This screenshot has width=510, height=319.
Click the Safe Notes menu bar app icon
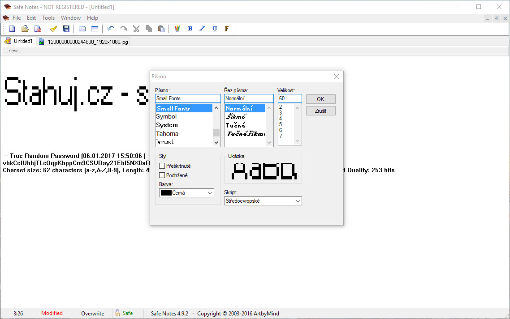[6, 18]
